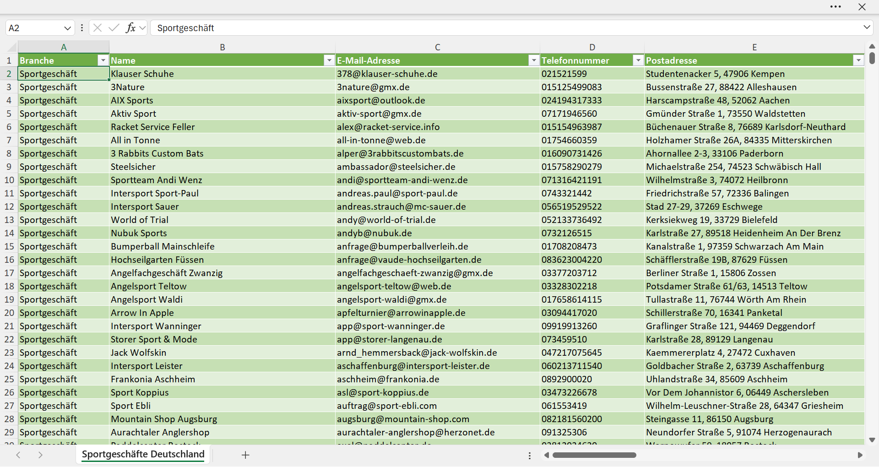Image resolution: width=879 pixels, height=467 pixels.
Task: Select the cell Intersport Sauer
Action: [x=222, y=206]
